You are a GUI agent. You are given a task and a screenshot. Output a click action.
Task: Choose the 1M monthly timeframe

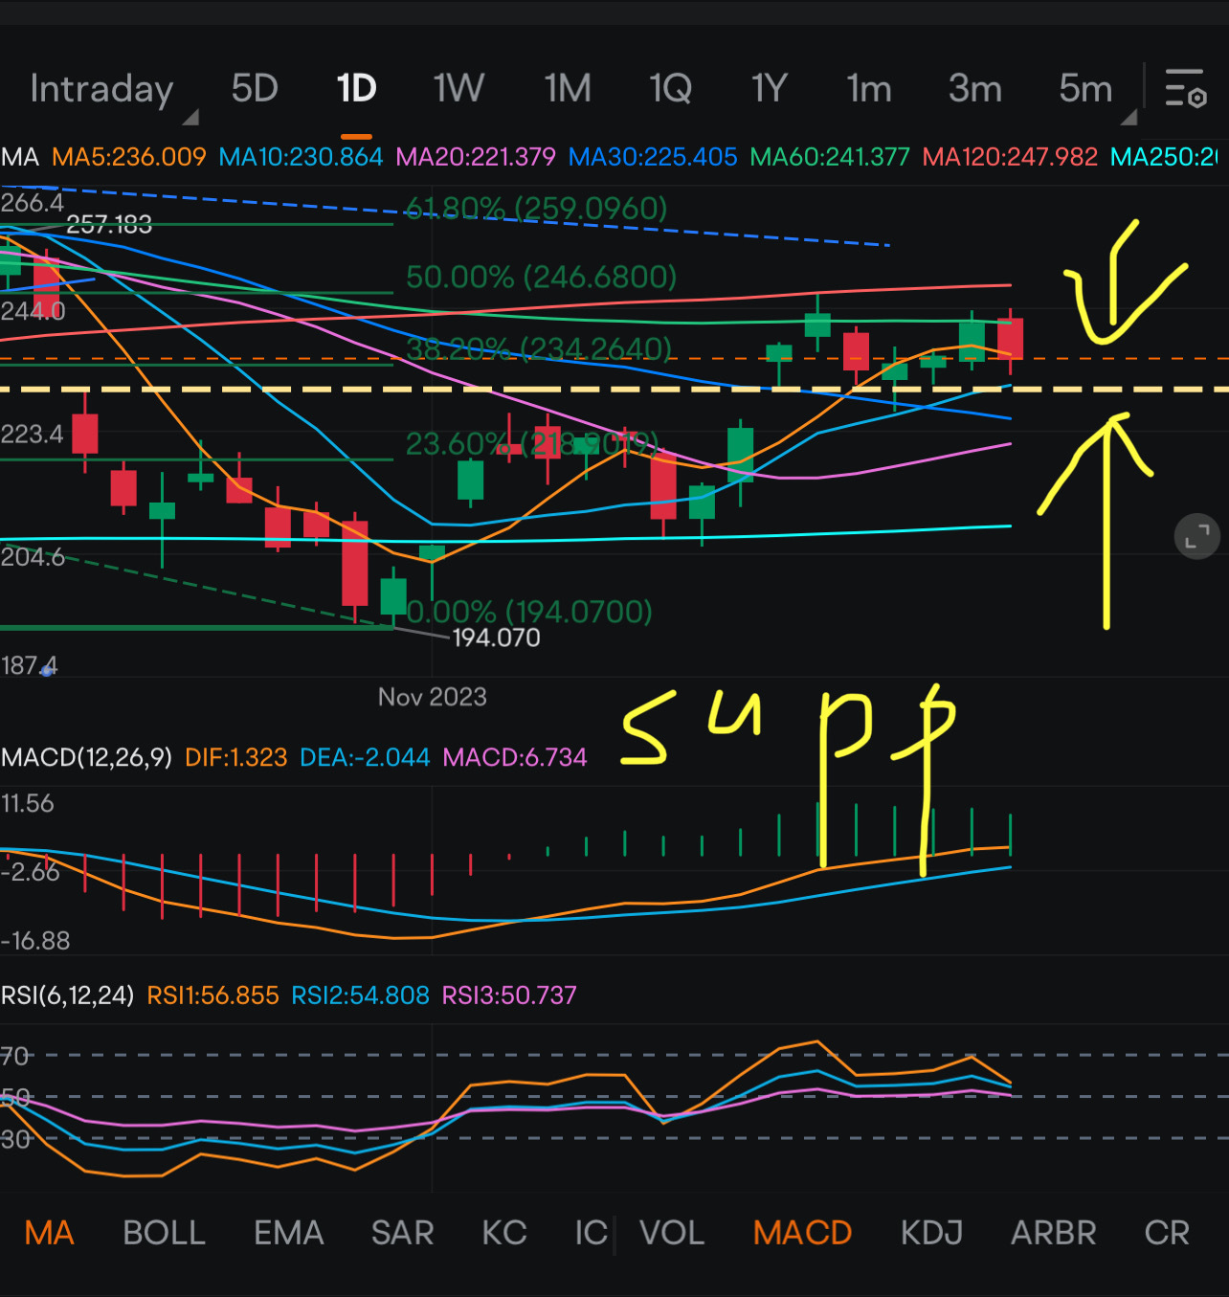[x=568, y=89]
